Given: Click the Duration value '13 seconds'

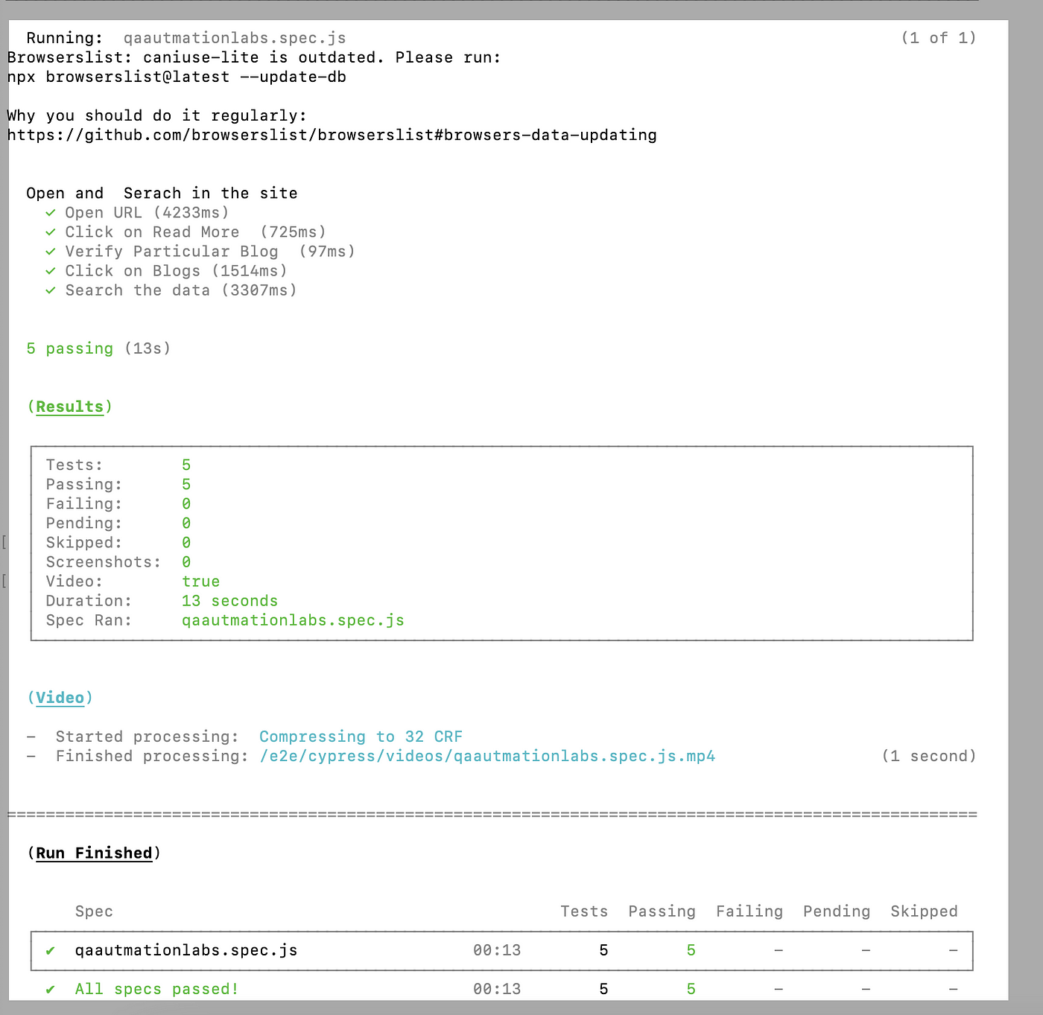Looking at the screenshot, I should point(230,600).
